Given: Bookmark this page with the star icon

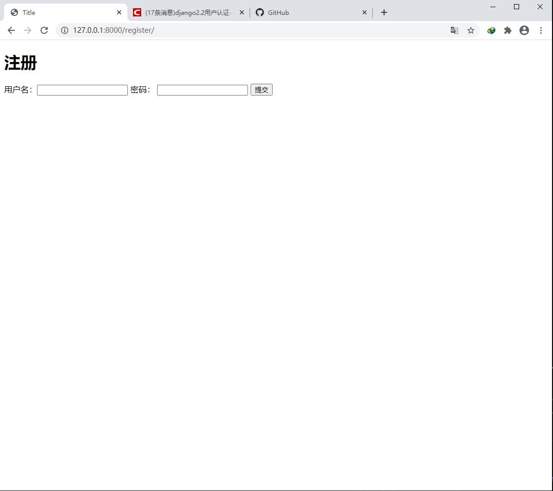Looking at the screenshot, I should tap(471, 30).
